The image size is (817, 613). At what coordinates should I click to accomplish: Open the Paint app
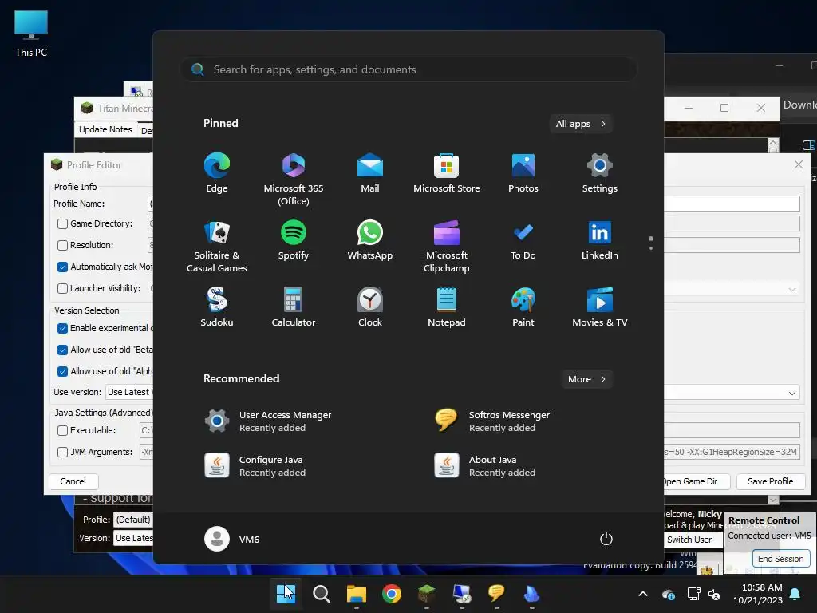click(x=523, y=307)
